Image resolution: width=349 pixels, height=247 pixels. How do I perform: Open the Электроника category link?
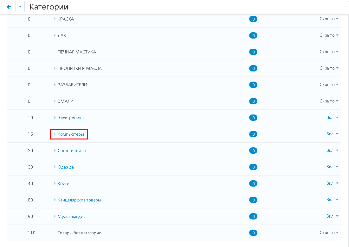coord(71,118)
